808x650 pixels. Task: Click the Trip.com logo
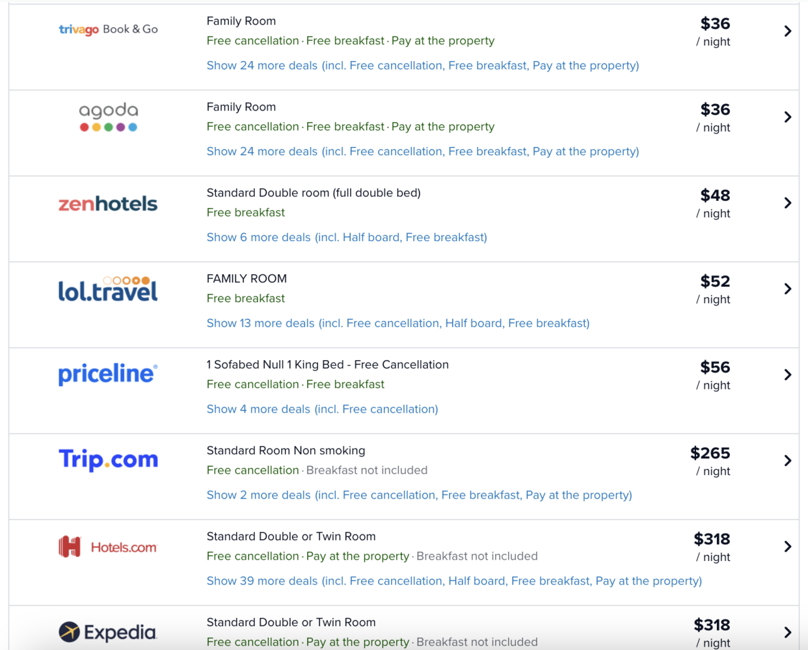[108, 460]
